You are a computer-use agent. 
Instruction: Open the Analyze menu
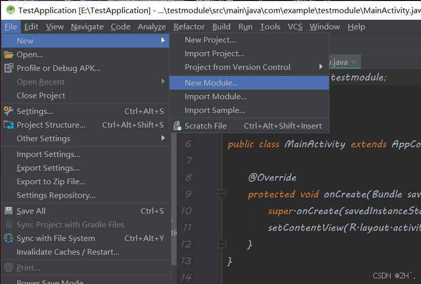(152, 27)
